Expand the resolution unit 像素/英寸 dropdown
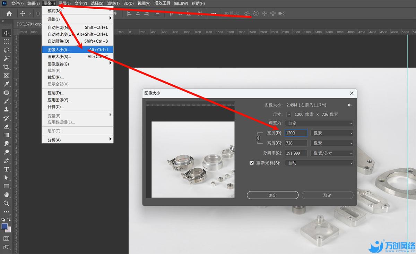416x254 pixels. tap(332, 153)
